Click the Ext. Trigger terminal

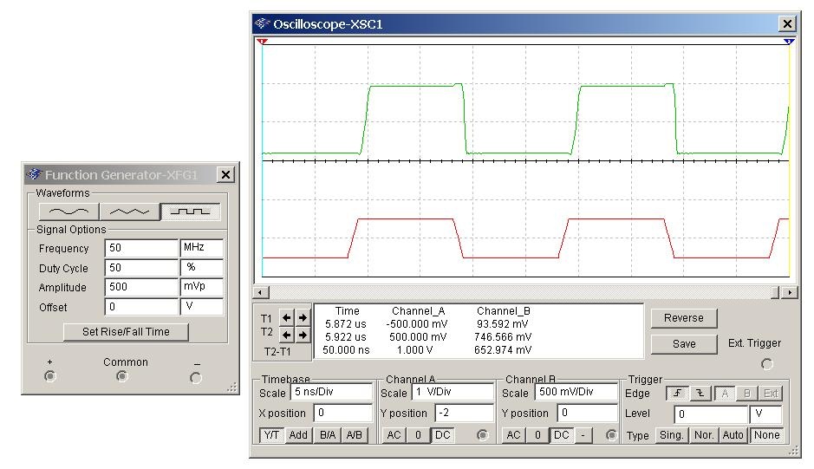tap(766, 364)
